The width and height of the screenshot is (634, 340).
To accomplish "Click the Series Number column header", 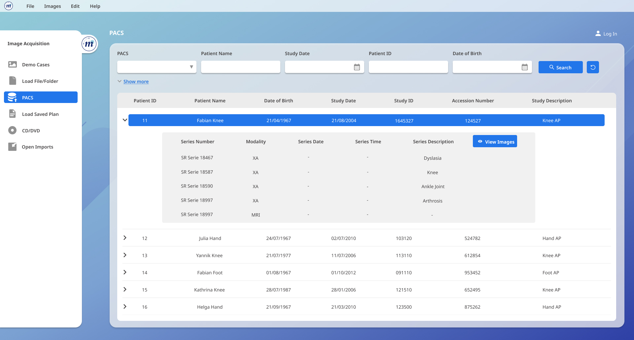I will (197, 142).
